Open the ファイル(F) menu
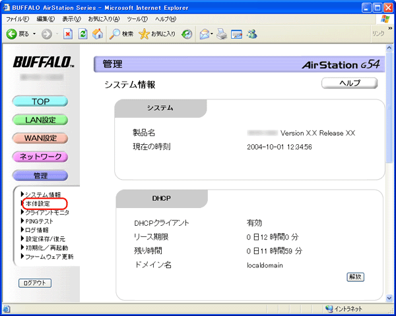This screenshot has height=316, width=396. tap(17, 19)
